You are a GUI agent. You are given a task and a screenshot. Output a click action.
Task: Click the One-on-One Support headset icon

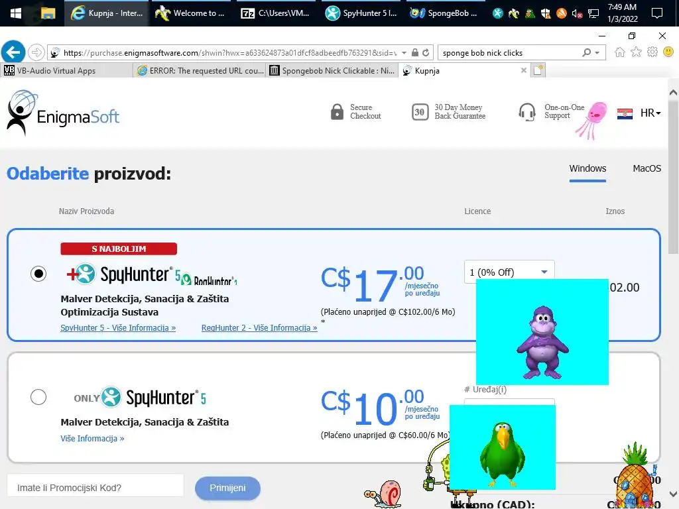pyautogui.click(x=527, y=112)
